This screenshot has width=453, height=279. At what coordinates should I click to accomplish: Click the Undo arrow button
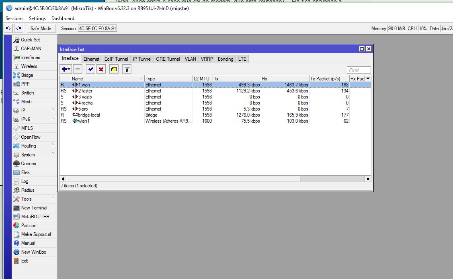8,28
